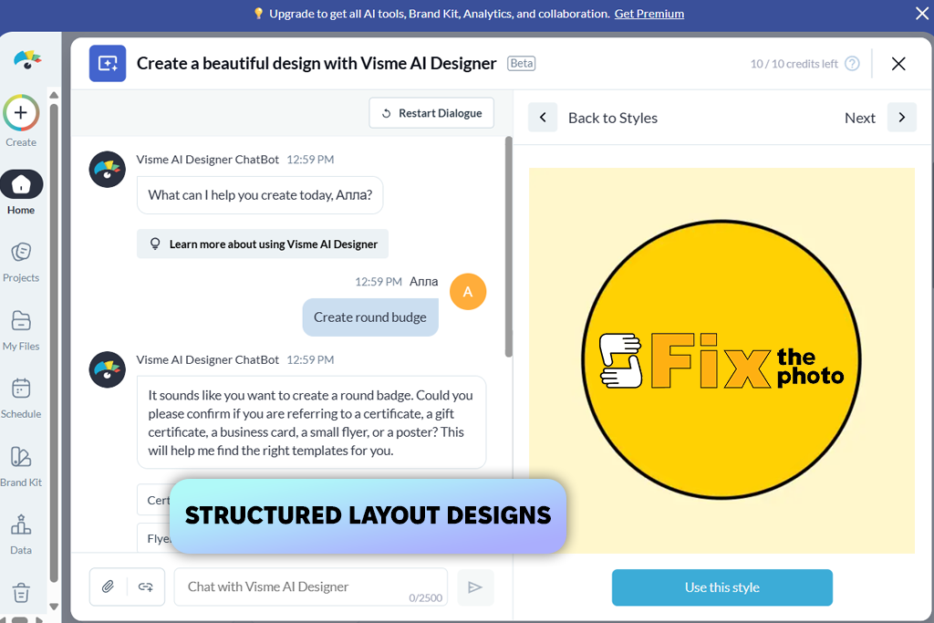The width and height of the screenshot is (934, 623).
Task: Click the AI Designer icon in the dialog header
Action: coord(108,63)
